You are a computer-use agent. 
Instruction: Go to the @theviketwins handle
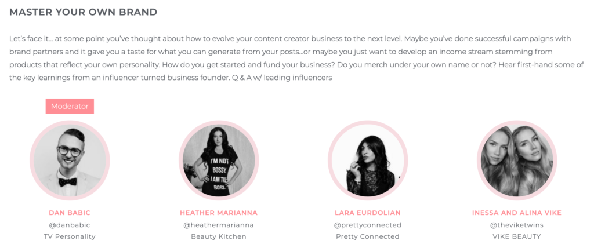point(516,225)
